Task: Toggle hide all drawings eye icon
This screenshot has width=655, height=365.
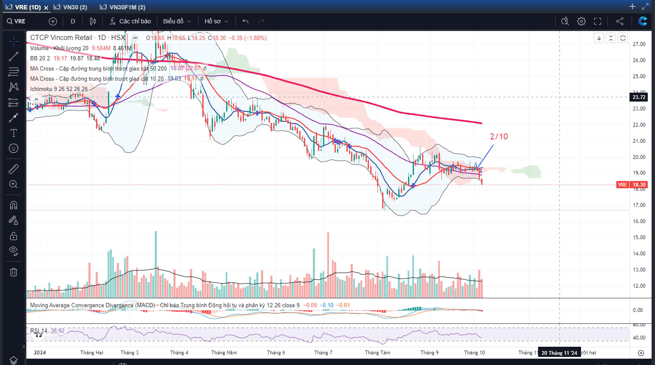Action: (14, 251)
